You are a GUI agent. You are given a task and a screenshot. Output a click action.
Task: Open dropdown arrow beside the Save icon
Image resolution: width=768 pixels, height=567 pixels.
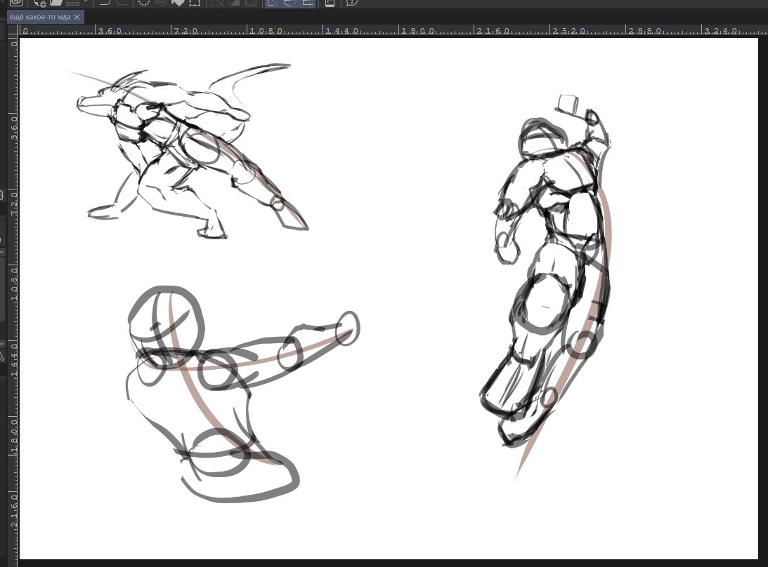(x=84, y=3)
